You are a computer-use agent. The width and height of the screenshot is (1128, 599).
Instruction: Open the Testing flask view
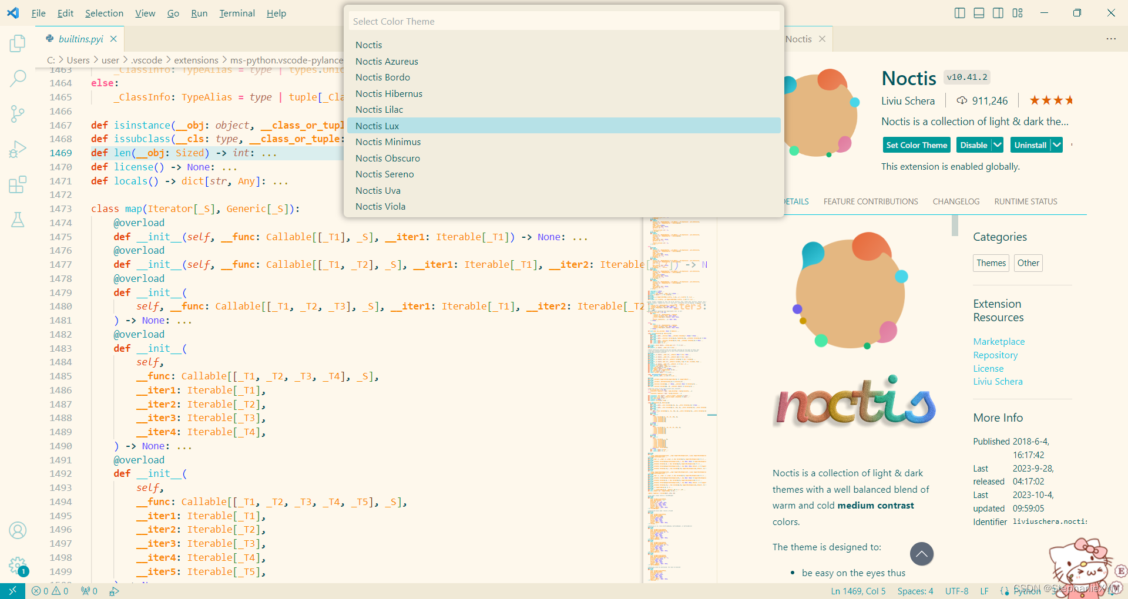[18, 220]
